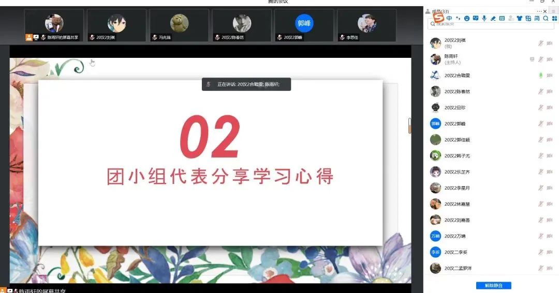Click muted microphone icon for 20汉2陈春然
559x293 pixels.
click(x=541, y=91)
